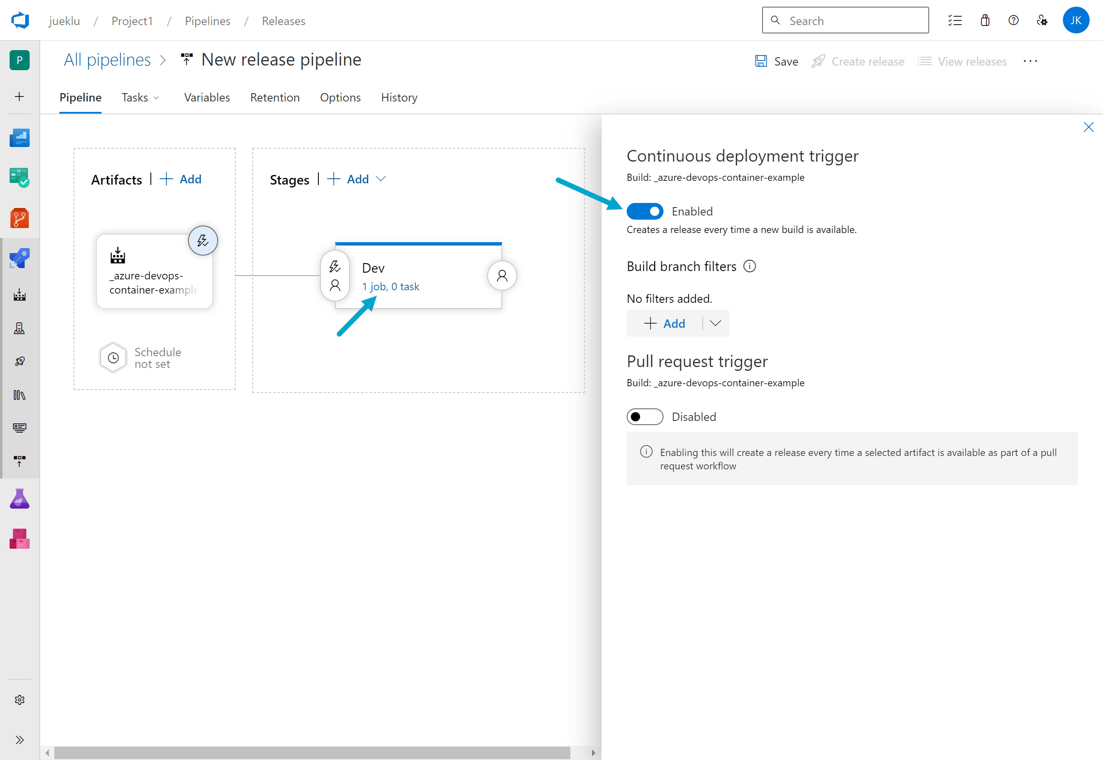Open the marketplace shopping bag icon
This screenshot has width=1103, height=760.
[x=985, y=20]
